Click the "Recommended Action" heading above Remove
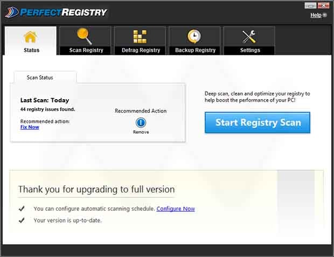Viewport: 334px width, 257px height. [x=141, y=111]
